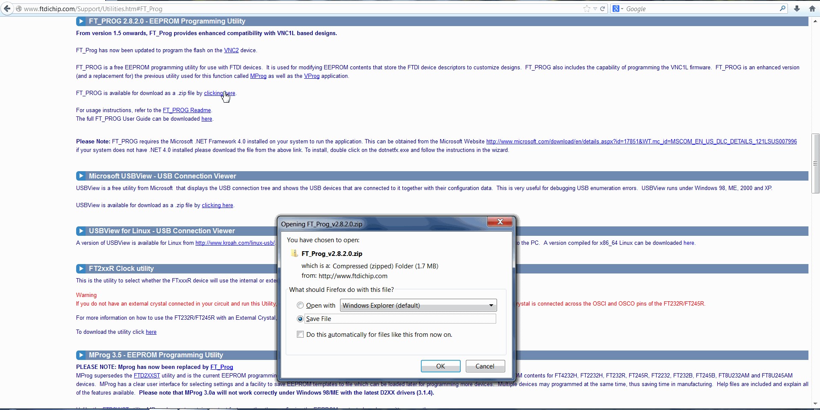Open the VProg application link
Screen dimensions: 820x410
coord(312,76)
